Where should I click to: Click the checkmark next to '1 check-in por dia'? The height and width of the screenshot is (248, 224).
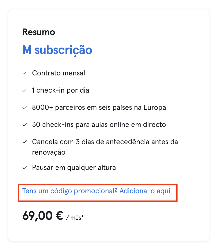(x=24, y=90)
